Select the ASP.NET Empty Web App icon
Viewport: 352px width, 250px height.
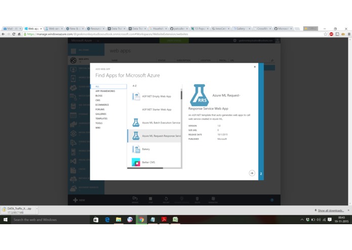point(136,97)
